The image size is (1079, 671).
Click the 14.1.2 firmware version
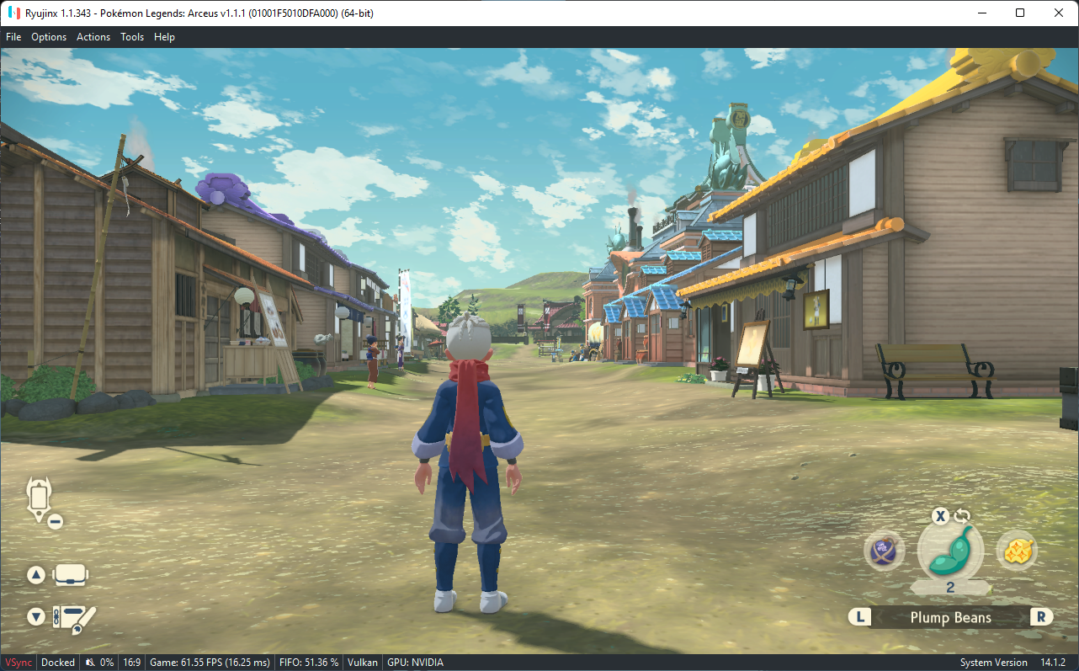coord(1054,663)
